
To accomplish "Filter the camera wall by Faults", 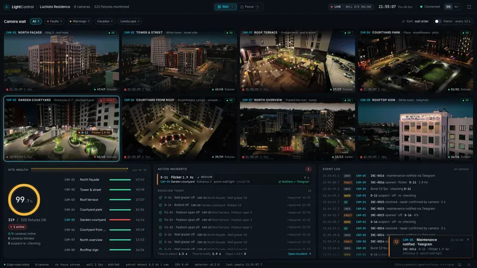I will click(x=54, y=21).
